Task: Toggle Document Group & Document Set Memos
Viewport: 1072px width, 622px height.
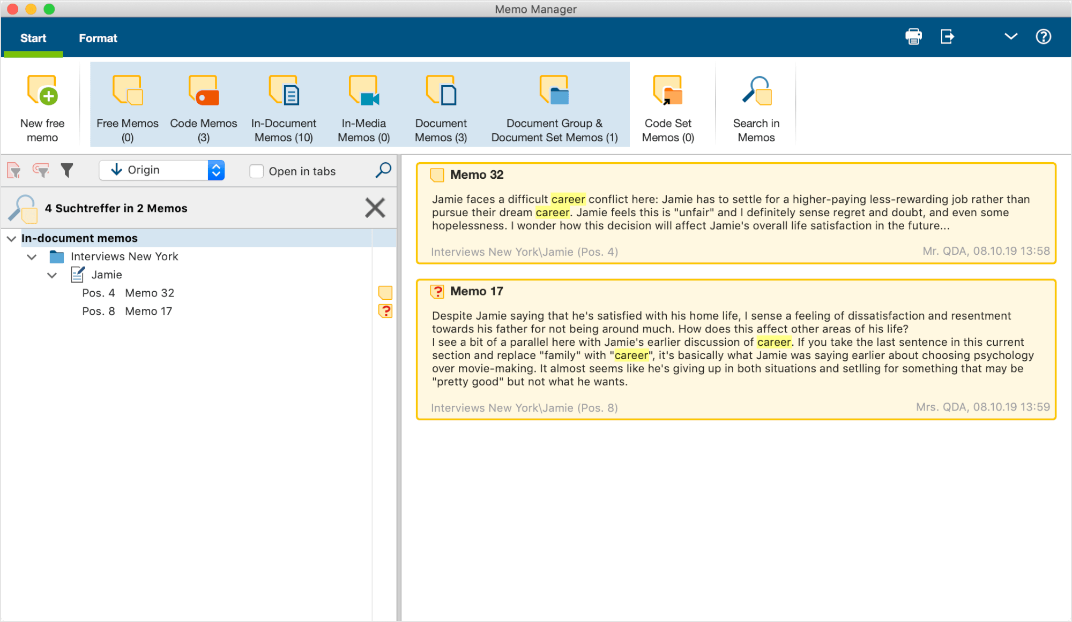Action: pos(555,108)
